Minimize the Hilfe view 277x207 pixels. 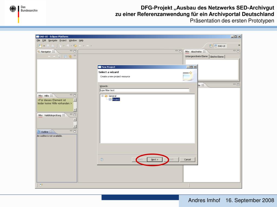[71, 95]
